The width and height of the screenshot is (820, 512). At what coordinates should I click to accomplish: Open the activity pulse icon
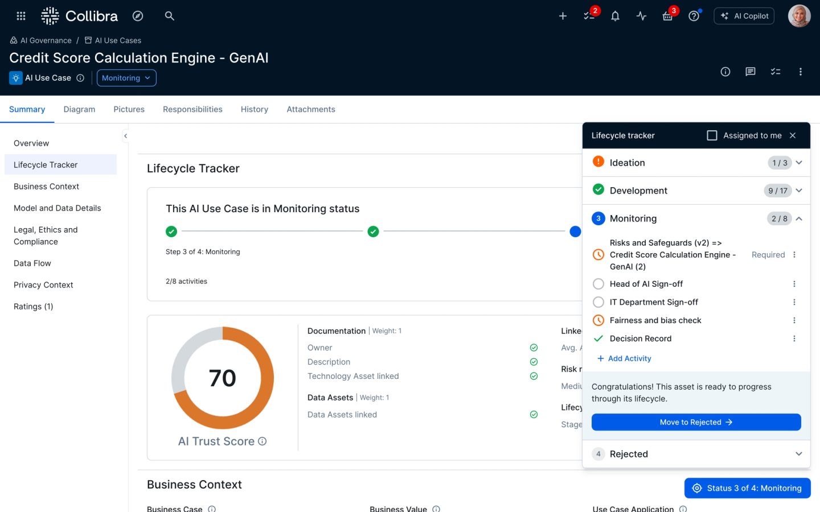(641, 16)
